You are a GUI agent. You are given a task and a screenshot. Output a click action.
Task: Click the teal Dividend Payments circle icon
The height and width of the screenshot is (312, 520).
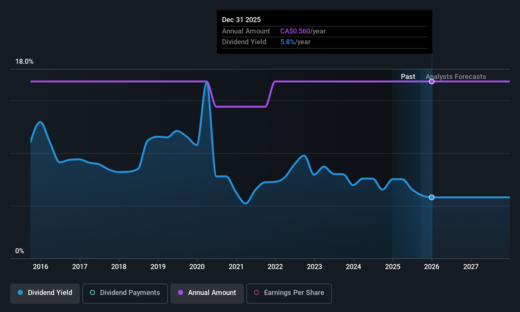(x=92, y=293)
